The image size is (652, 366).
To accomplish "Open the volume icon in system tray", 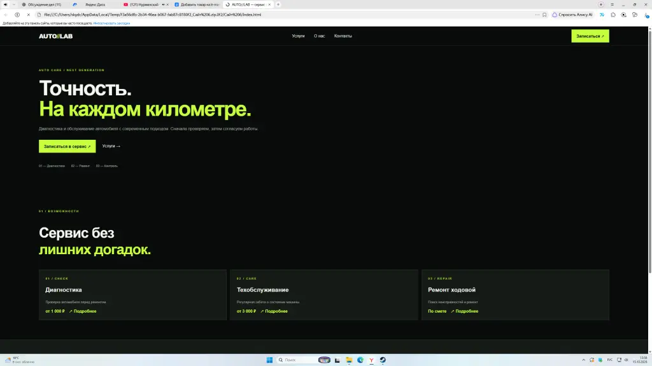I will click(x=627, y=360).
